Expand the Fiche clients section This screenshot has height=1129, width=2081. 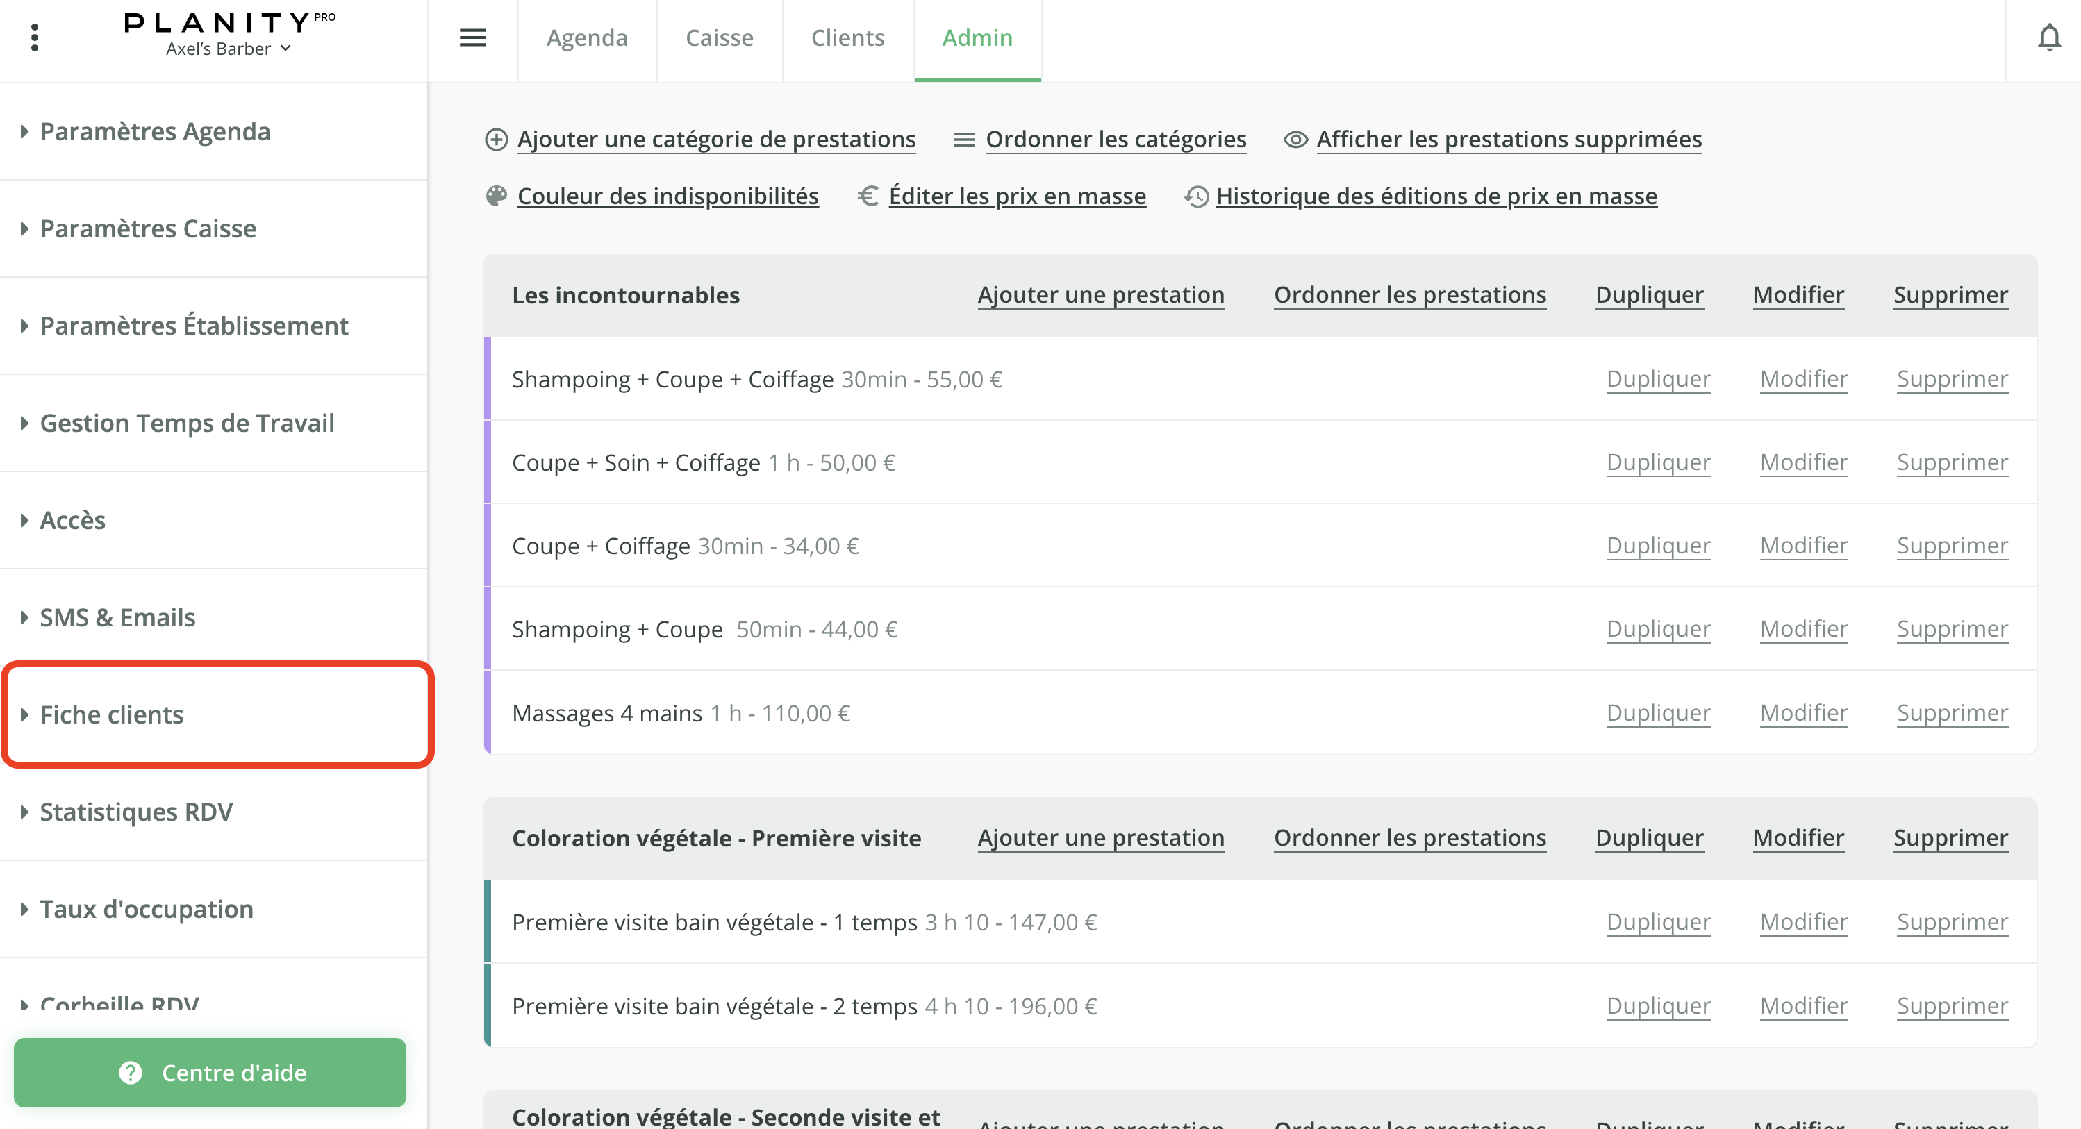113,714
